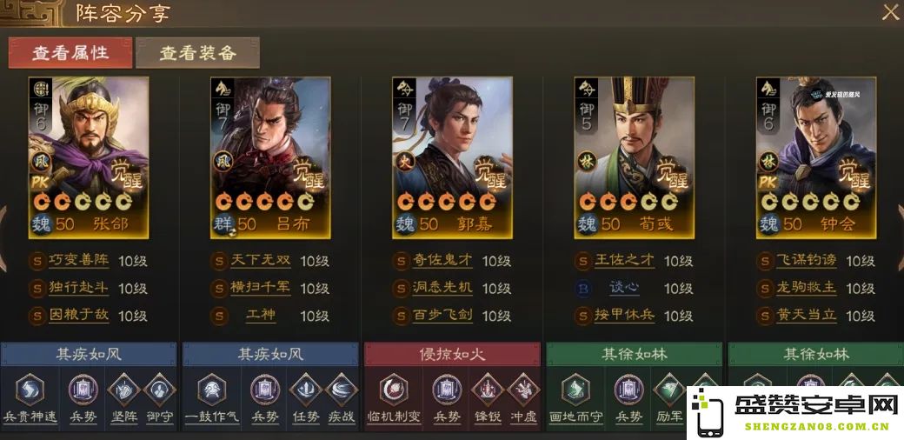Expand 其疾如风 header above 兵贵神速
904x440 pixels.
(89, 354)
